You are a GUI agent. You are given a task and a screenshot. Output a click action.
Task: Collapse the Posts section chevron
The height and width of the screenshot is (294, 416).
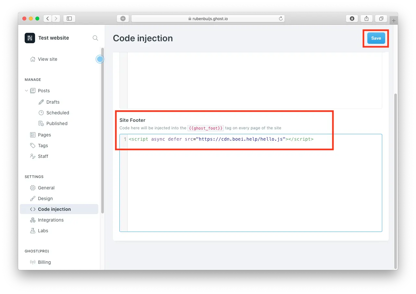27,91
